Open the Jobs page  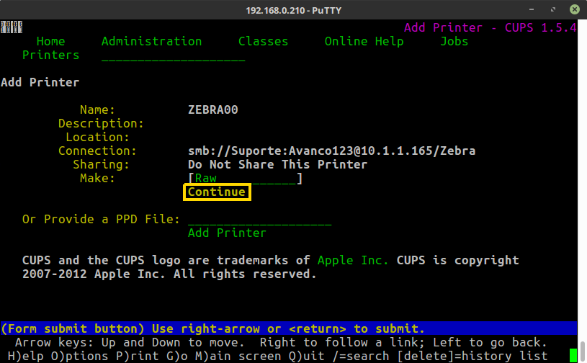[454, 41]
